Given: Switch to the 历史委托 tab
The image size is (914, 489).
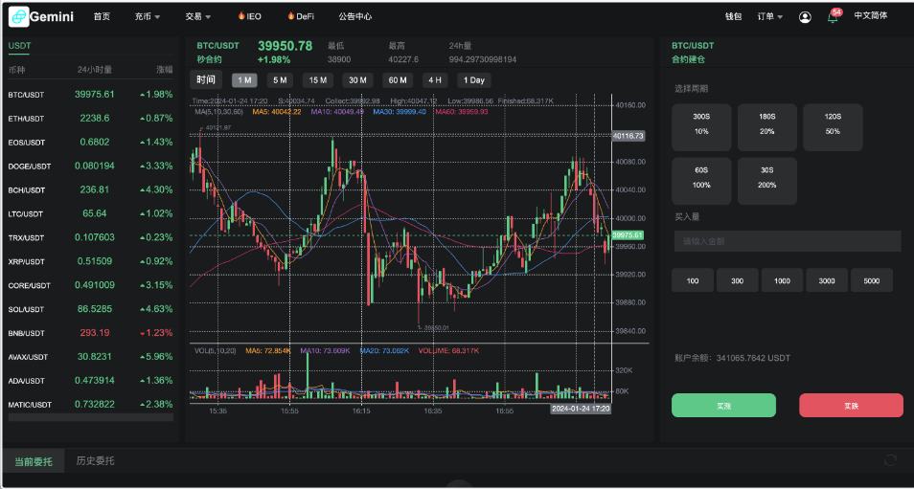Looking at the screenshot, I should tap(95, 461).
